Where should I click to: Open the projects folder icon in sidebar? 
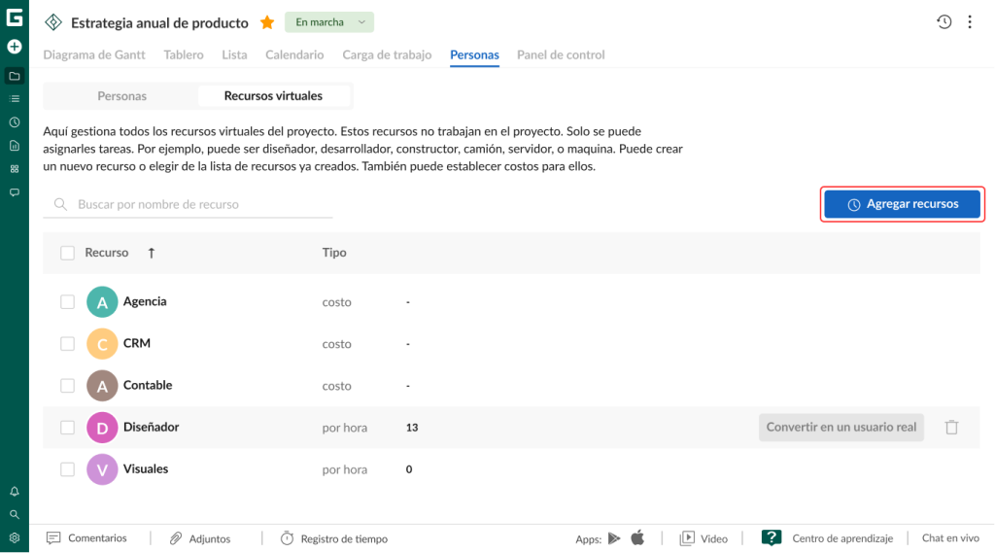[x=14, y=76]
